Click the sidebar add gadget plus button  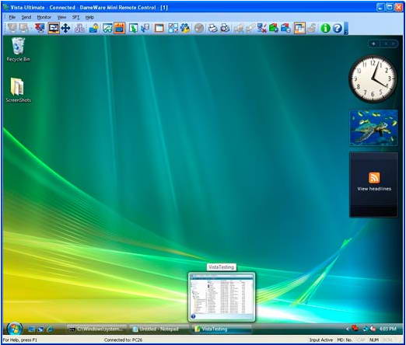coord(373,44)
